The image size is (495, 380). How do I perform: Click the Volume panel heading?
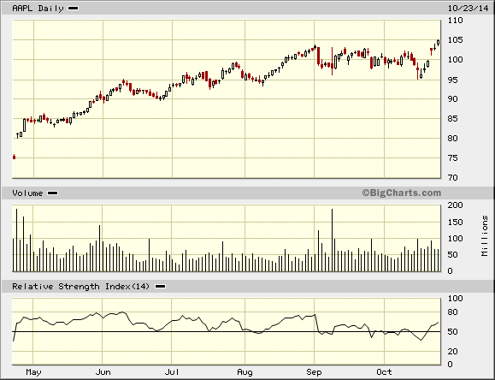pos(27,193)
